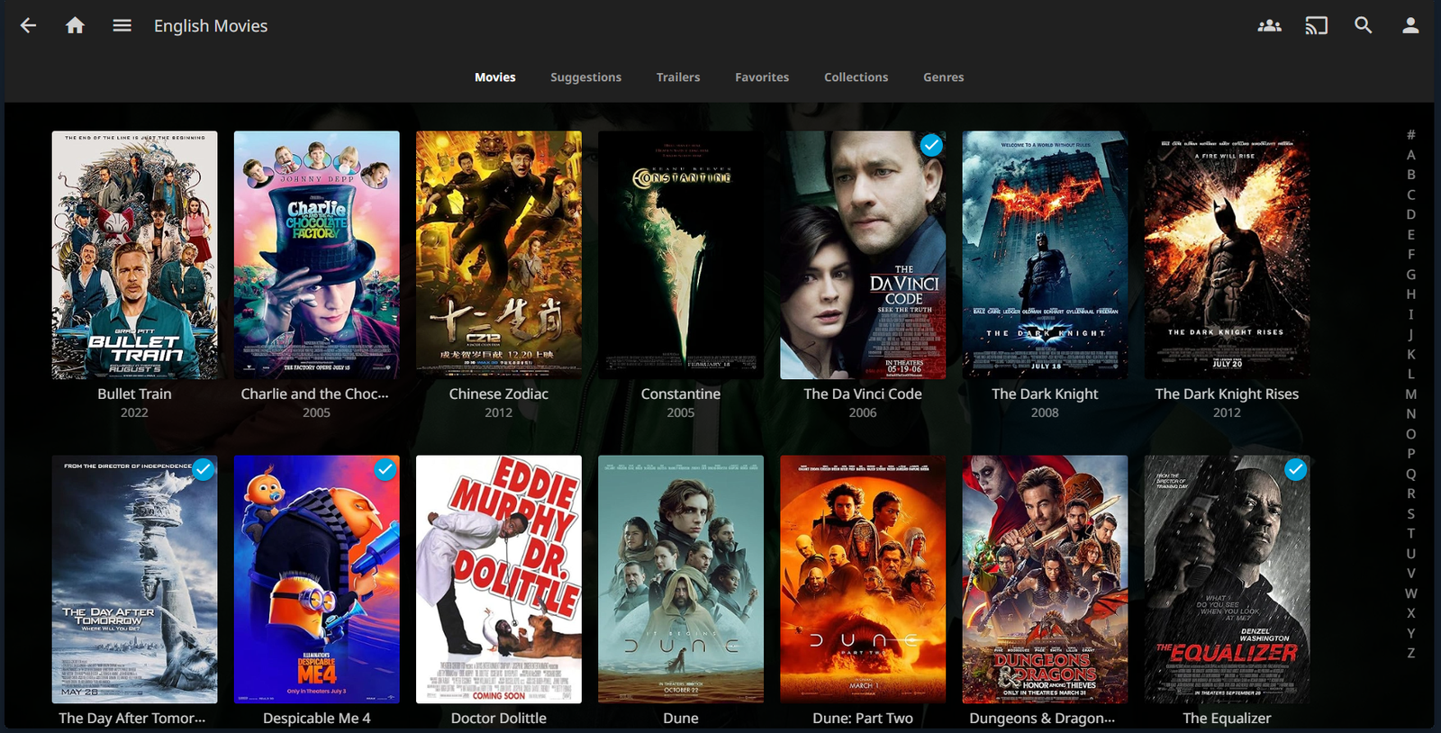Screen dimensions: 1441x733
Task: Click The Dark Knight Rises title link
Action: [x=1228, y=394]
